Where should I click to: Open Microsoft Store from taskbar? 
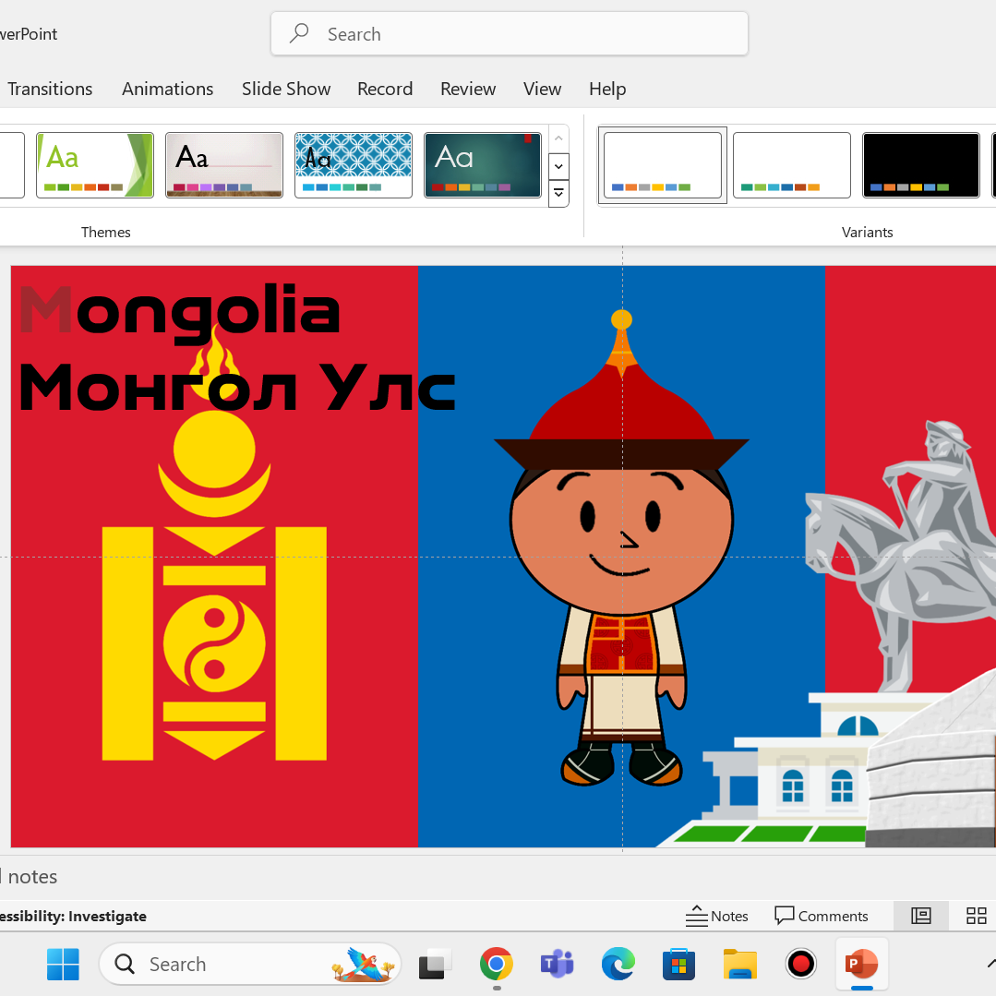pos(678,965)
